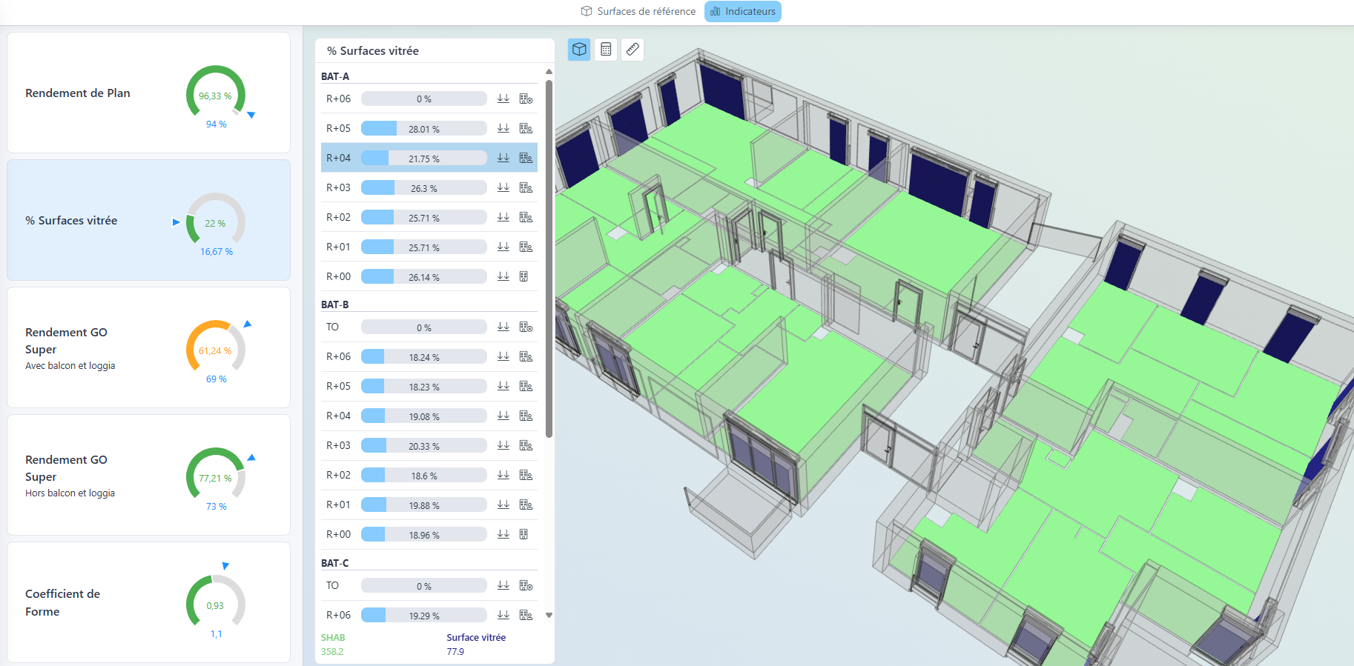The width and height of the screenshot is (1354, 666).
Task: Open Rendement GO Super hors balcon card
Action: pos(148,475)
